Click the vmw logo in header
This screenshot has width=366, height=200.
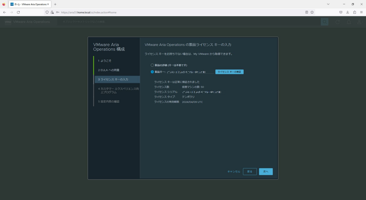[8, 22]
